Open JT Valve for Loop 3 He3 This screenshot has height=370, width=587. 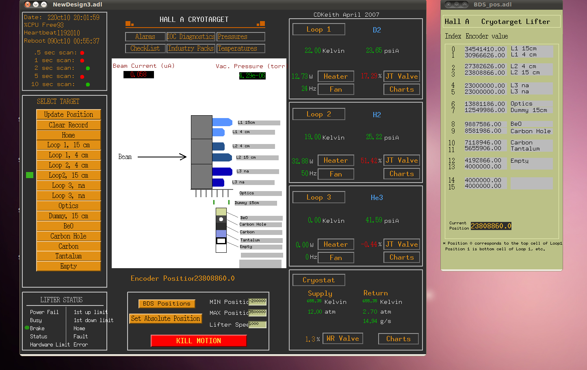402,244
